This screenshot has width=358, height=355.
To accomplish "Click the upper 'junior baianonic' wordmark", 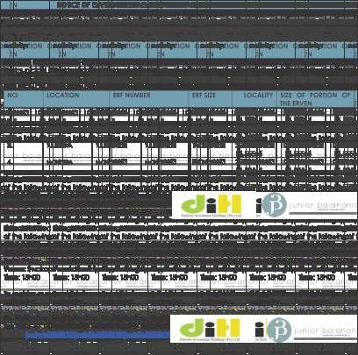I will (323, 206).
